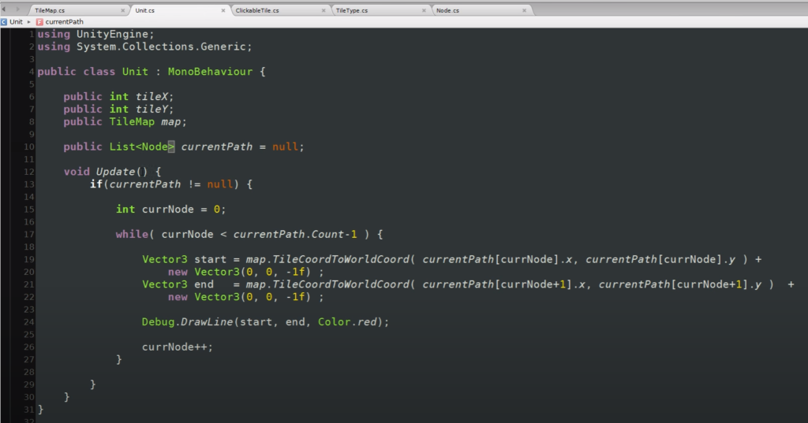Click 'new Vector3(0, 0, -1f)' on line 20

point(239,272)
